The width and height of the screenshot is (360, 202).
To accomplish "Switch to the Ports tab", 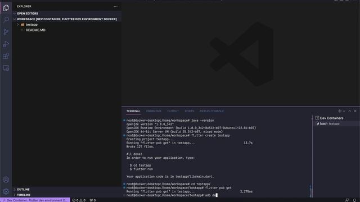I will point(190,111).
